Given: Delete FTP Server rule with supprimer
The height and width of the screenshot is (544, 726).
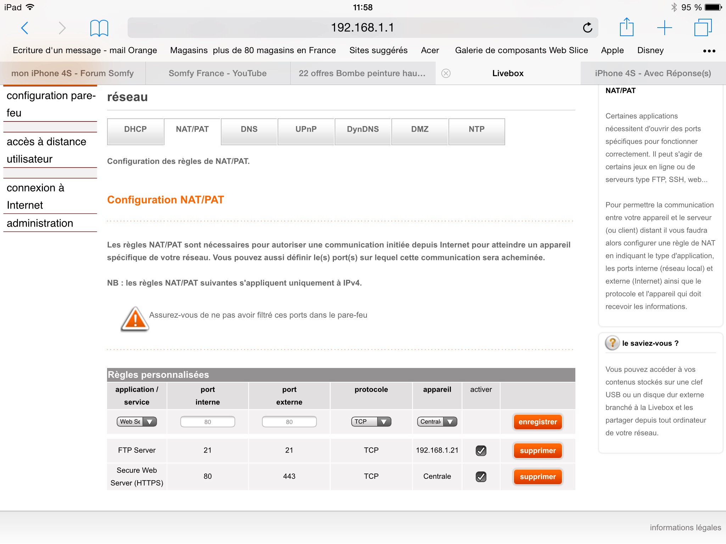Looking at the screenshot, I should [537, 450].
